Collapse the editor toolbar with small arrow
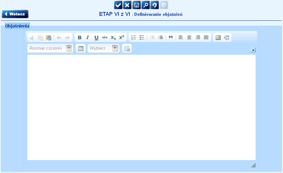The image size is (283, 173). click(x=253, y=50)
